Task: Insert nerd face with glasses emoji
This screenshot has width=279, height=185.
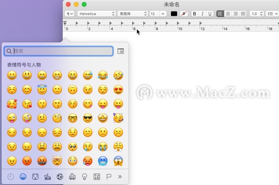Action: pos(73,118)
